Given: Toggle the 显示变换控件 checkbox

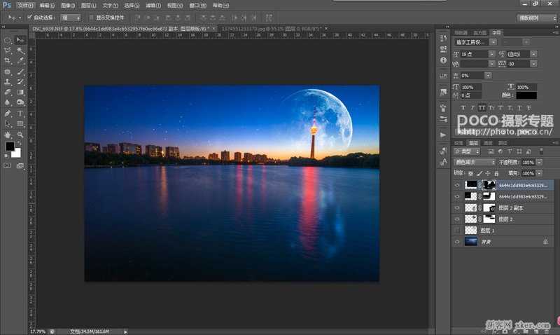Looking at the screenshot, I should [92, 17].
